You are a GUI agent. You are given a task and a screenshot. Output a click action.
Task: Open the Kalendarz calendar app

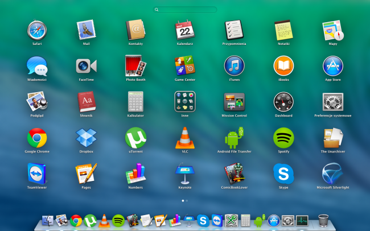pyautogui.click(x=185, y=30)
